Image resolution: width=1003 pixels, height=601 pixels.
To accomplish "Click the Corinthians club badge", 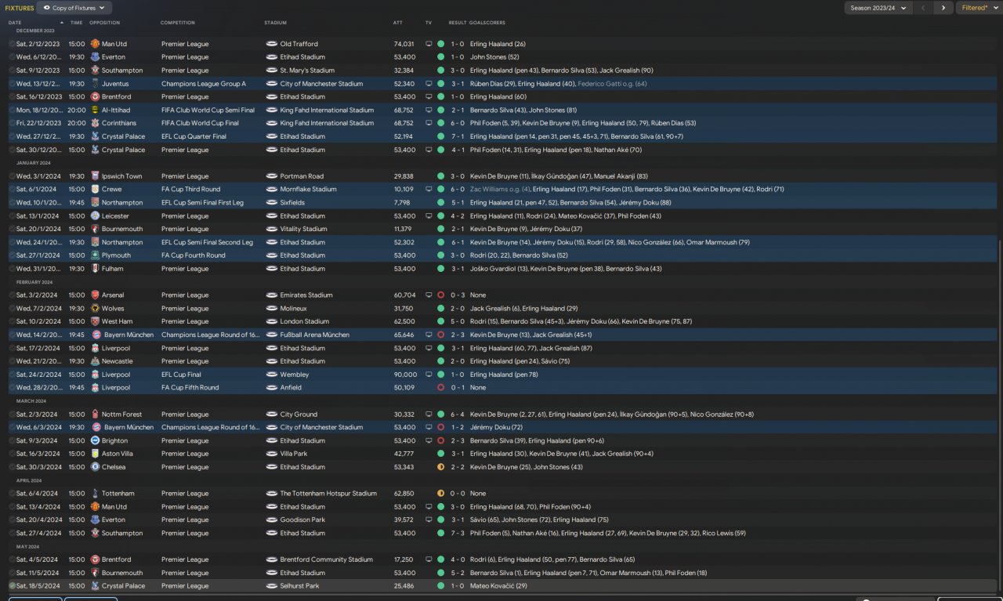I will tap(95, 123).
